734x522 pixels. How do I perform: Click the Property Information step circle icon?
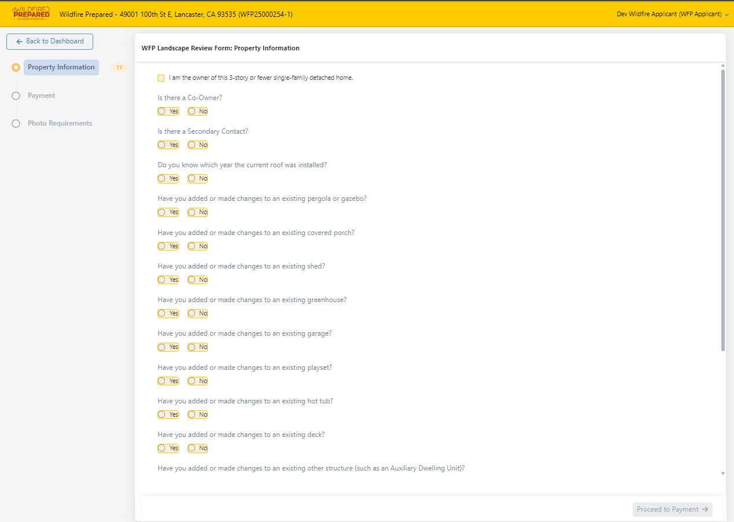pyautogui.click(x=16, y=68)
